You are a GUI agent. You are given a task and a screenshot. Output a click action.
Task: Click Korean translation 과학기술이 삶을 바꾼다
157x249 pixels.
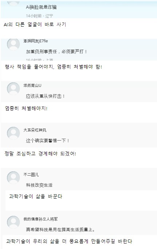[x=36, y=196]
